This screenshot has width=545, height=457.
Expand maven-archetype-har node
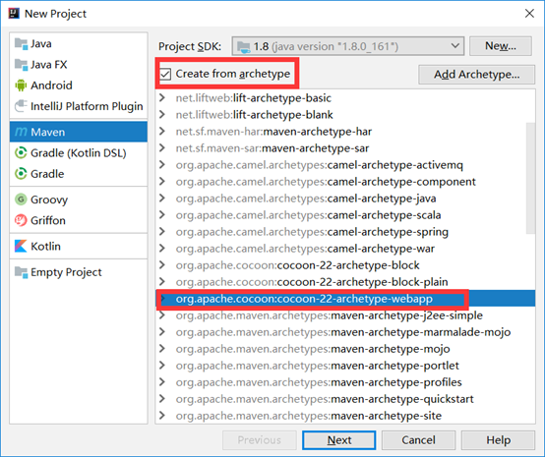point(162,131)
